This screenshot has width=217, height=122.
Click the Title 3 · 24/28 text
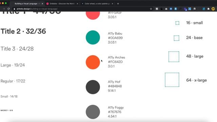point(17,49)
